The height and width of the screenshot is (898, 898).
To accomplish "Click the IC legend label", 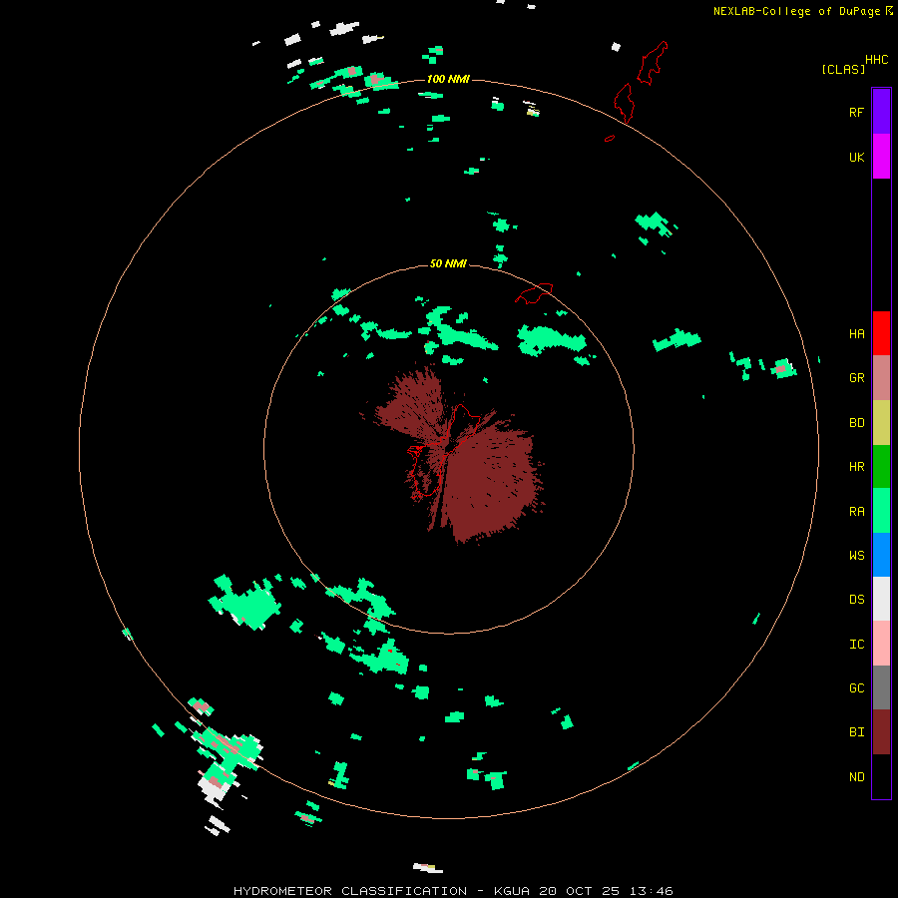I will pyautogui.click(x=856, y=644).
